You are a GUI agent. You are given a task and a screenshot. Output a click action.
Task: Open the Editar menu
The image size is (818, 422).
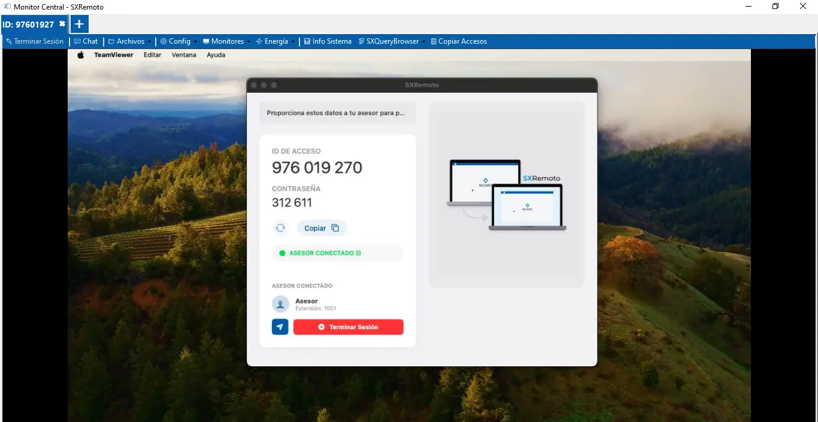pos(153,55)
